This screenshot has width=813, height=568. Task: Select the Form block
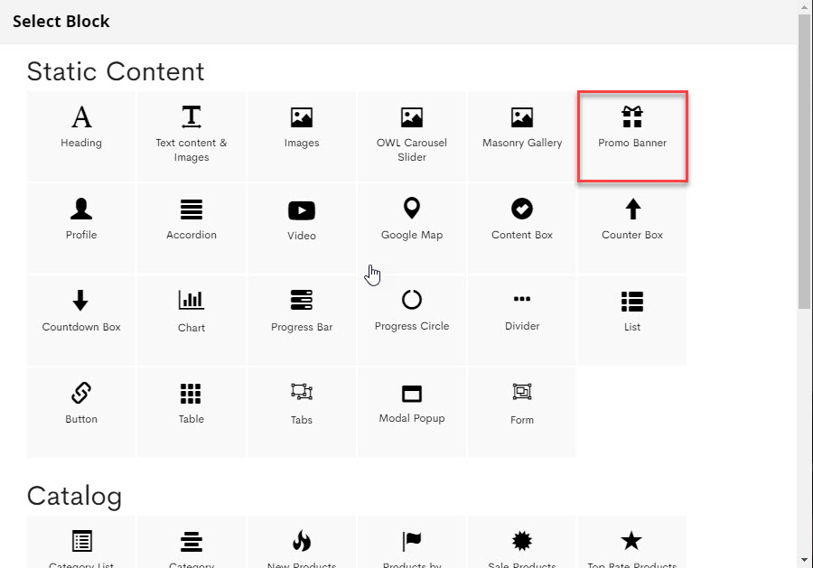click(x=522, y=413)
